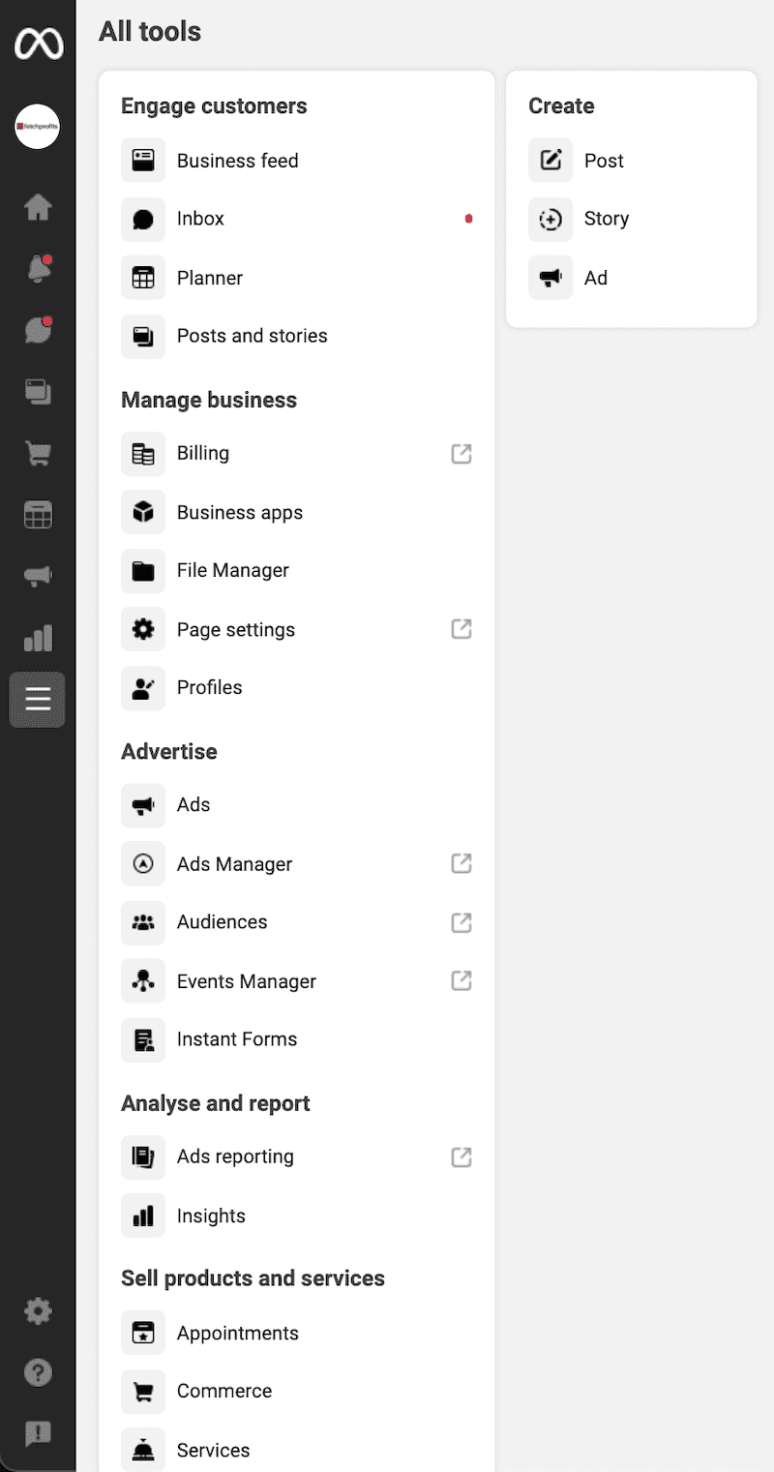Click Page settings external link icon
The width and height of the screenshot is (774, 1472).
point(461,629)
